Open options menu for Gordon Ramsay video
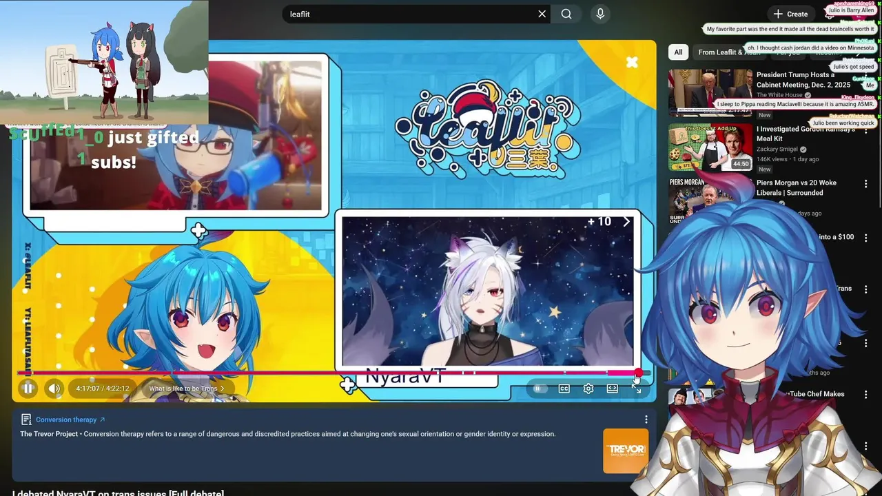882x496 pixels. pos(865,130)
